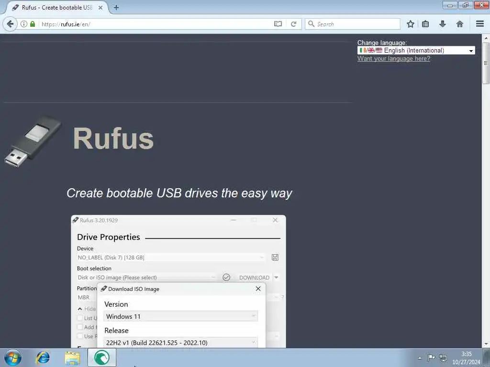This screenshot has width=490, height=367.
Task: Click the Rufus USB drive logo image
Action: click(33, 141)
